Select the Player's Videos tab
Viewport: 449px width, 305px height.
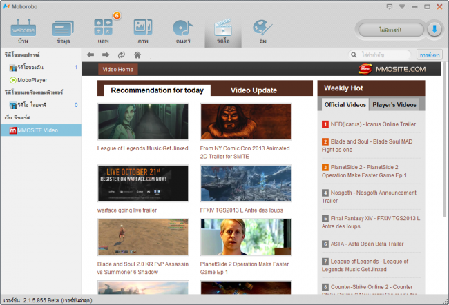tap(394, 105)
